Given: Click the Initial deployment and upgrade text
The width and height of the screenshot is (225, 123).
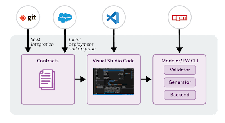Looking at the screenshot, I should tap(82, 44).
